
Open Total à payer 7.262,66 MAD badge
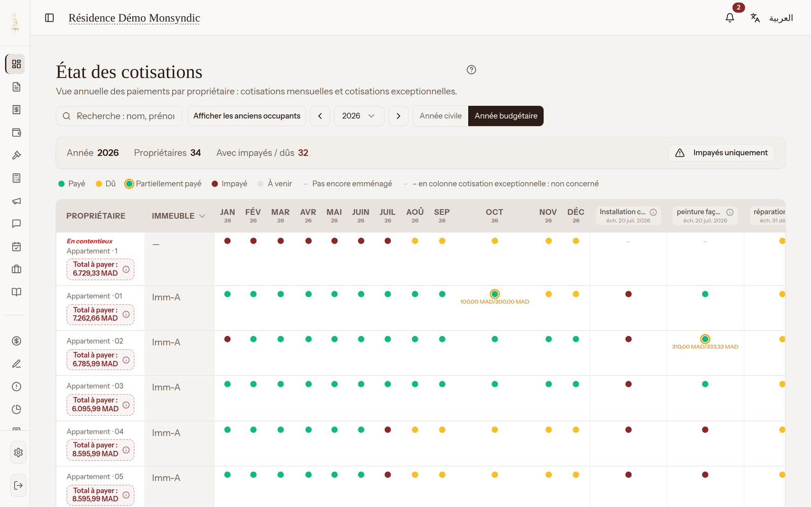[100, 314]
